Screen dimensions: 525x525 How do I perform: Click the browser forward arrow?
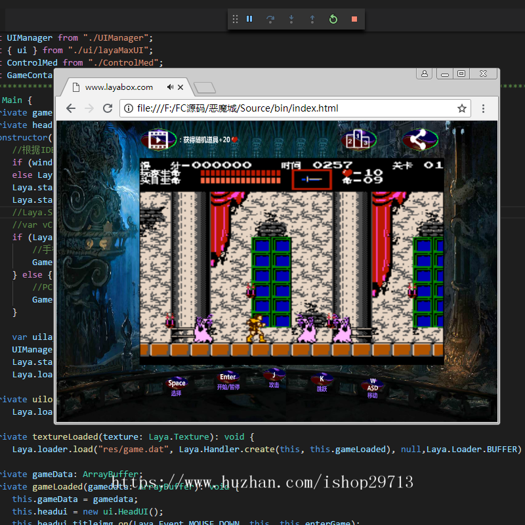[89, 108]
